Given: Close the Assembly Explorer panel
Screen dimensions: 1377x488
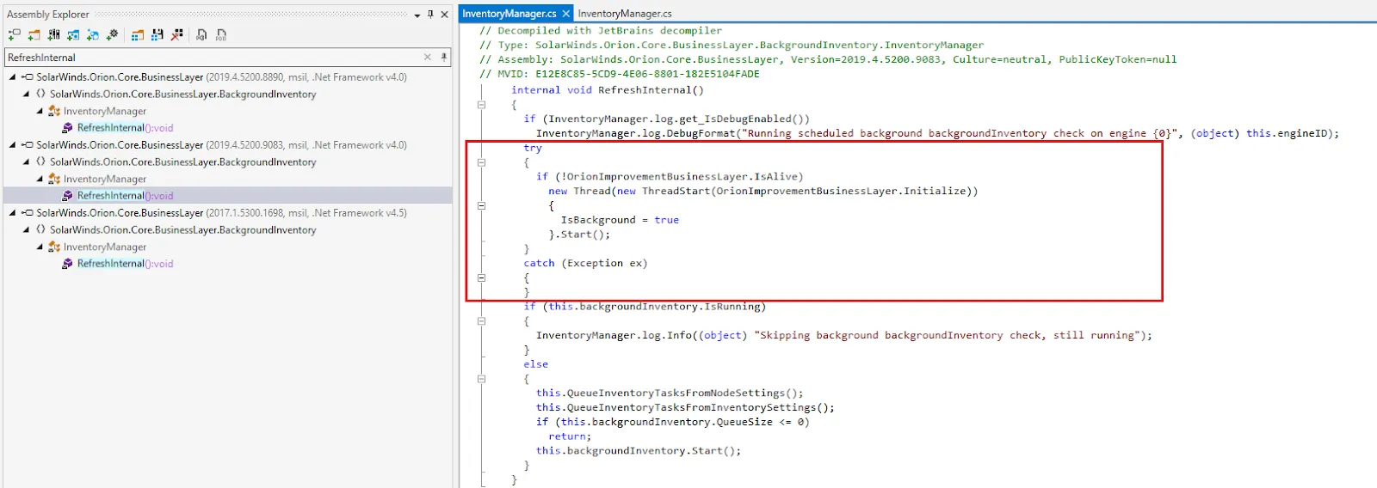Looking at the screenshot, I should click(x=444, y=15).
